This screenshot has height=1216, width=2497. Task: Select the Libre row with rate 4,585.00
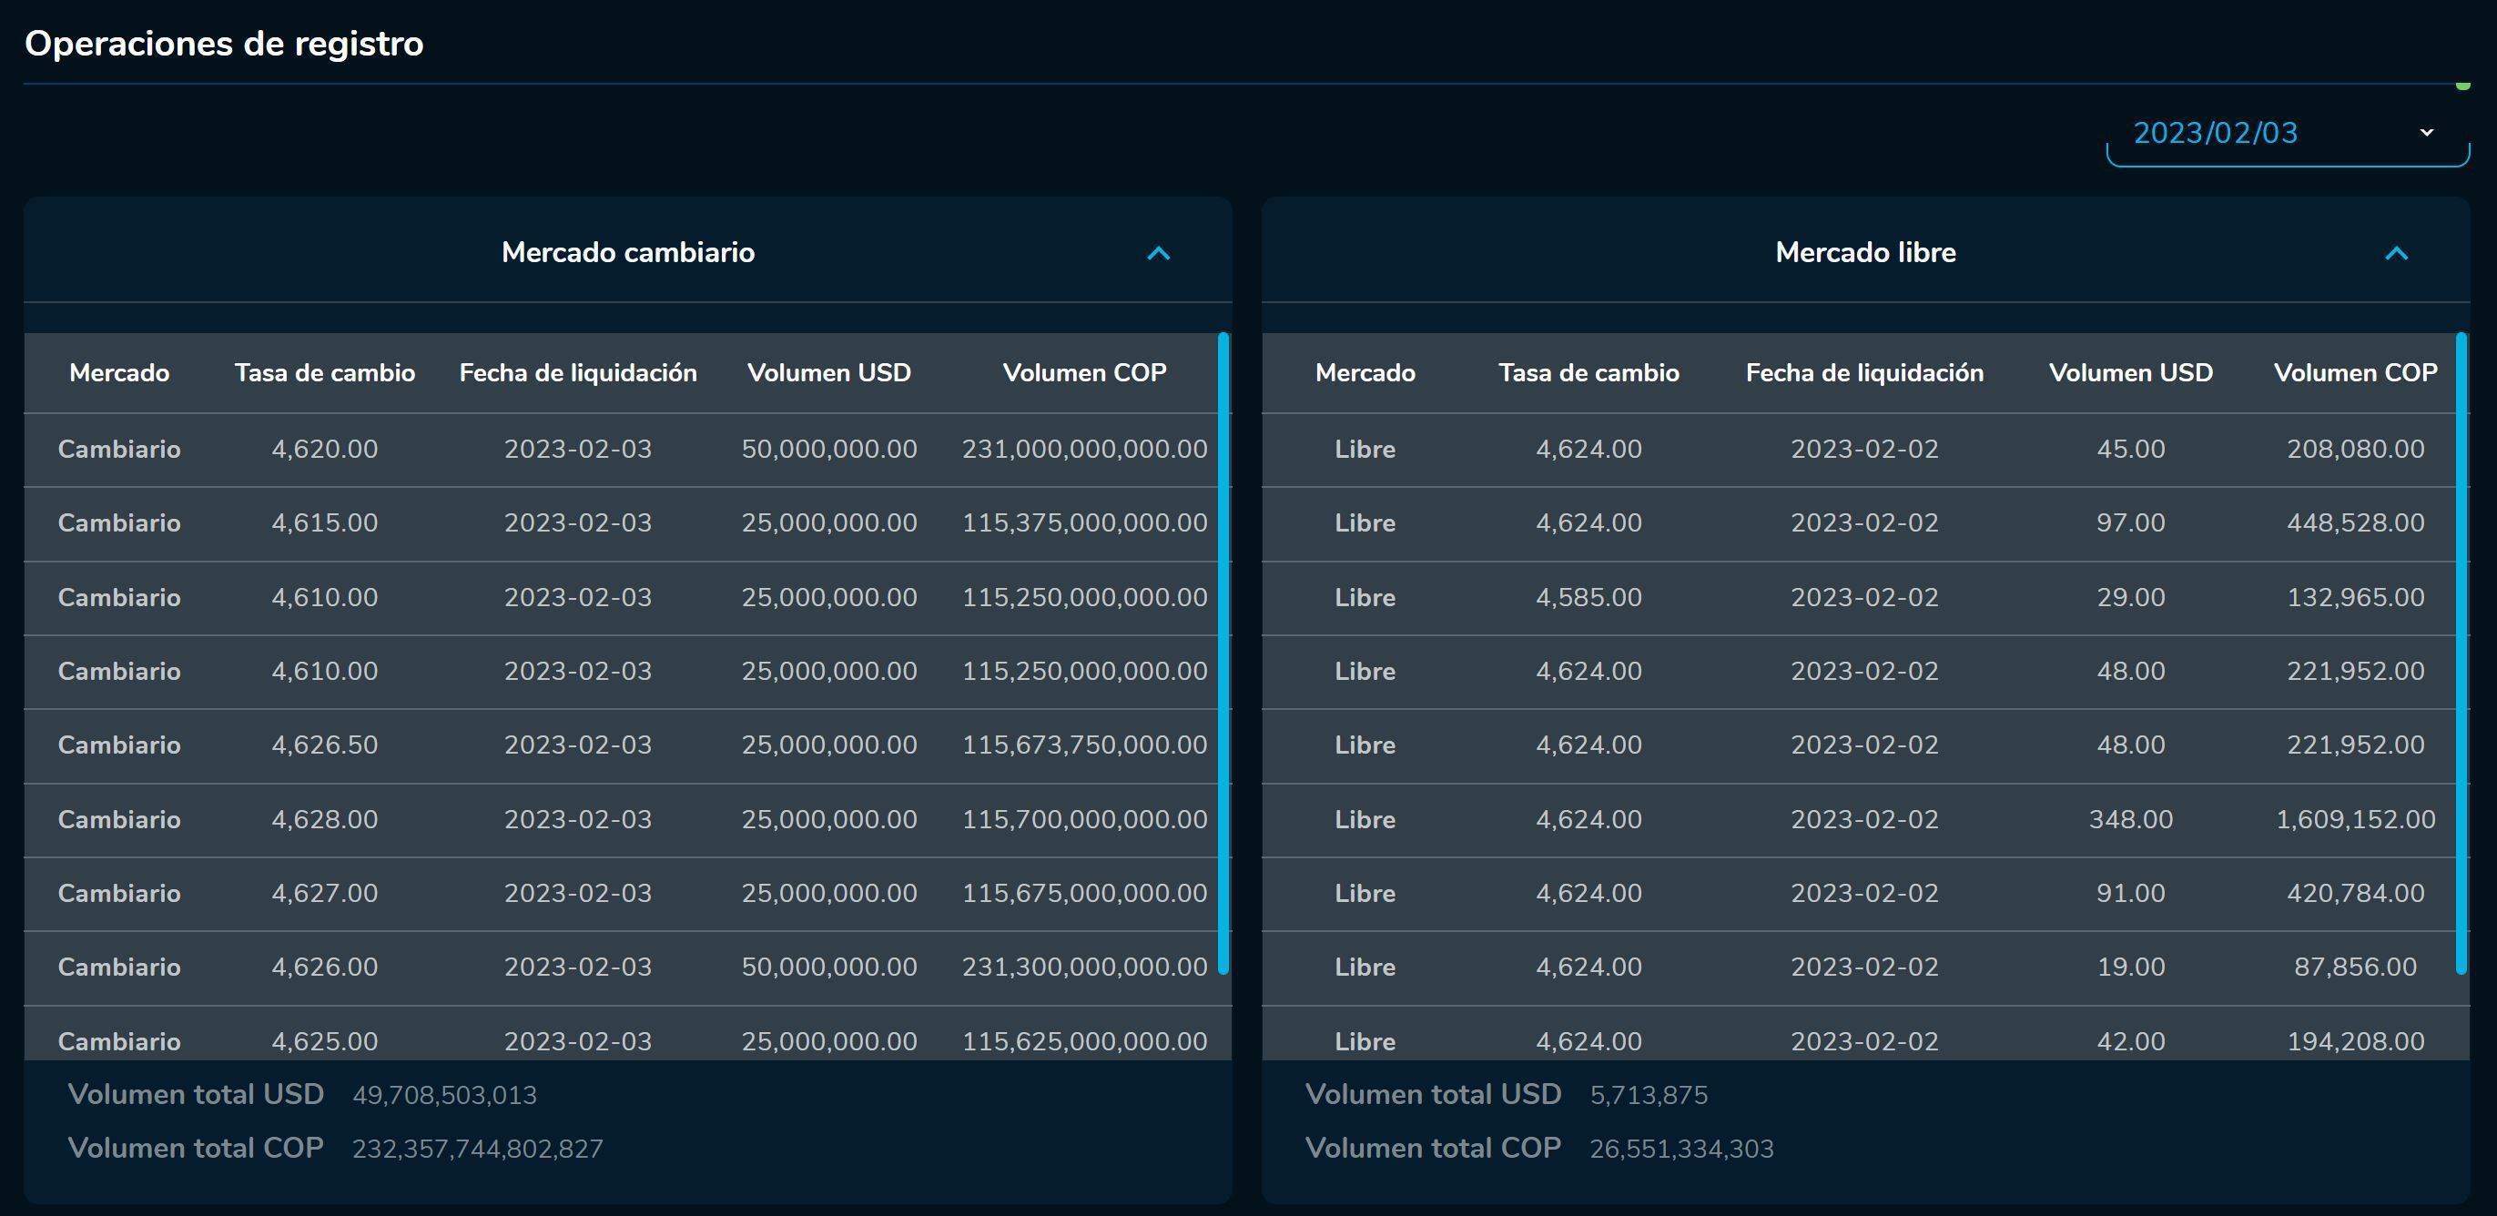click(x=1588, y=598)
